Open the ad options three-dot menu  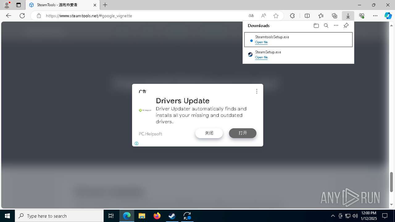point(256,91)
